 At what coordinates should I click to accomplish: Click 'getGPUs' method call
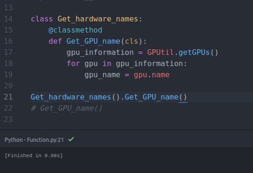(194, 53)
